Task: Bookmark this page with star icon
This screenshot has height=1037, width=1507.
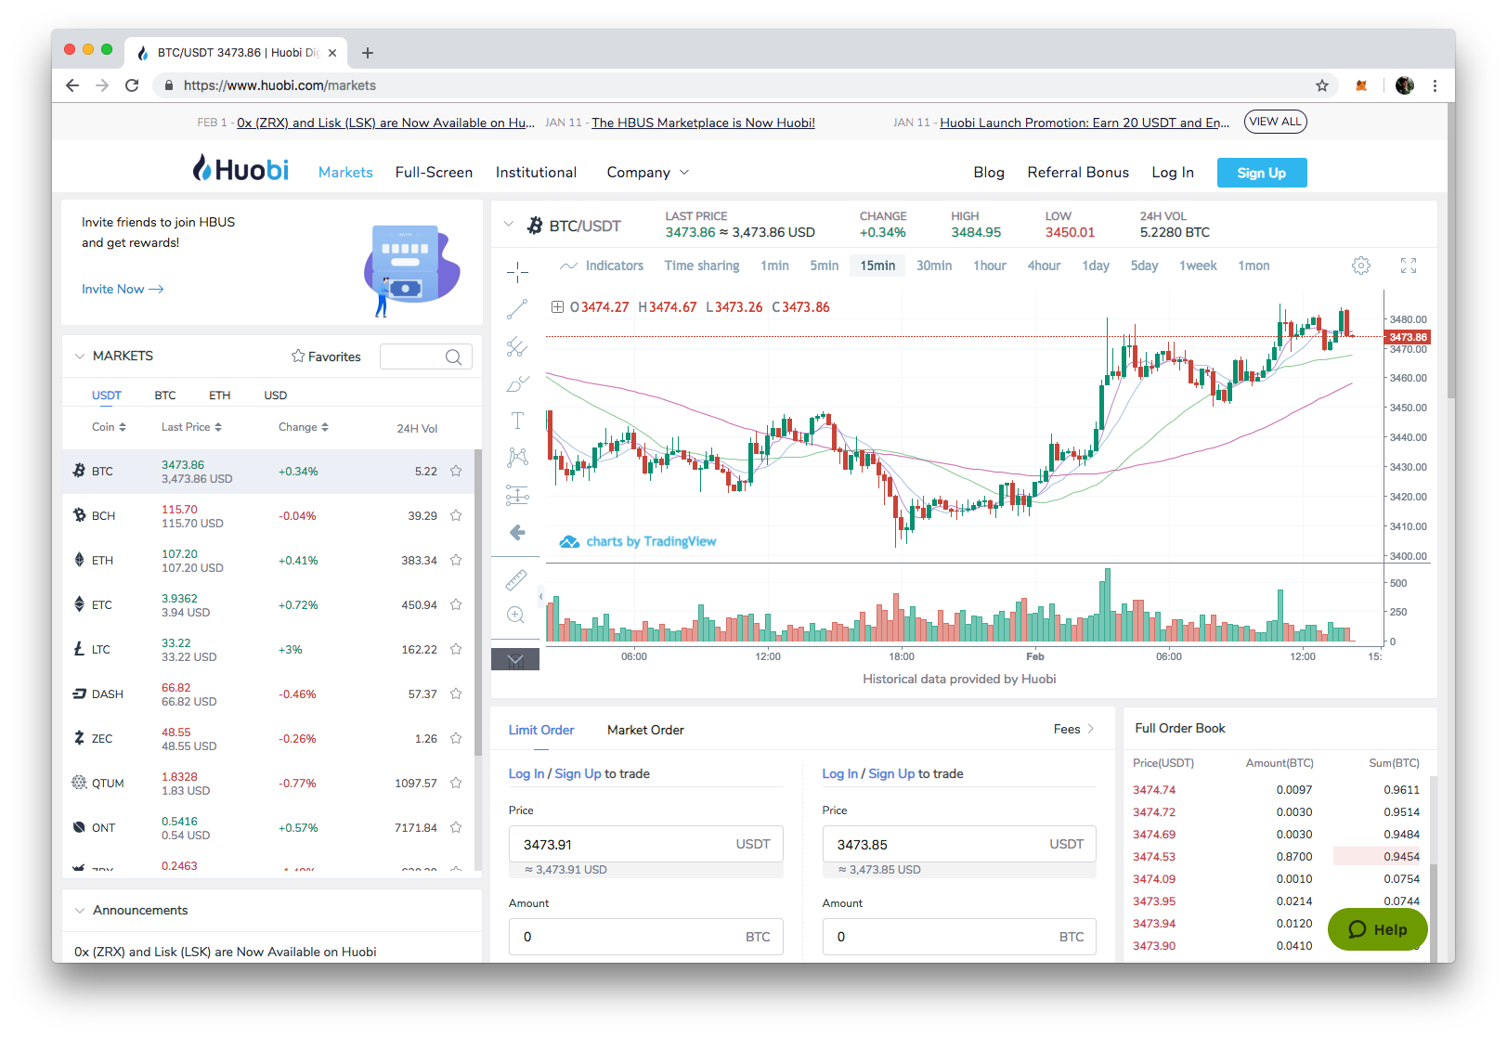Action: click(x=1322, y=85)
